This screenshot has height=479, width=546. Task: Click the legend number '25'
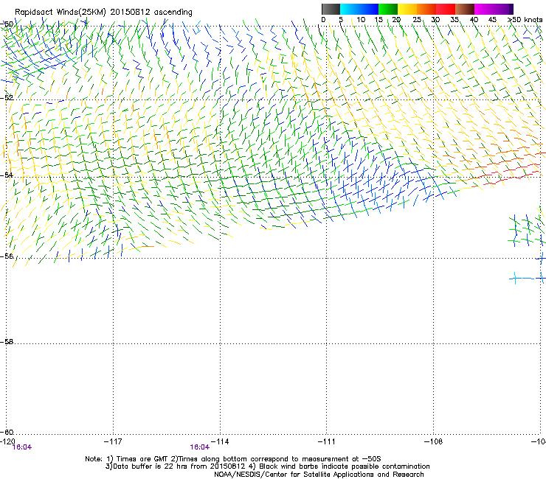point(417,20)
